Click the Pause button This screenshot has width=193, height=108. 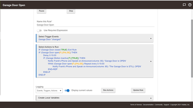[41, 11]
